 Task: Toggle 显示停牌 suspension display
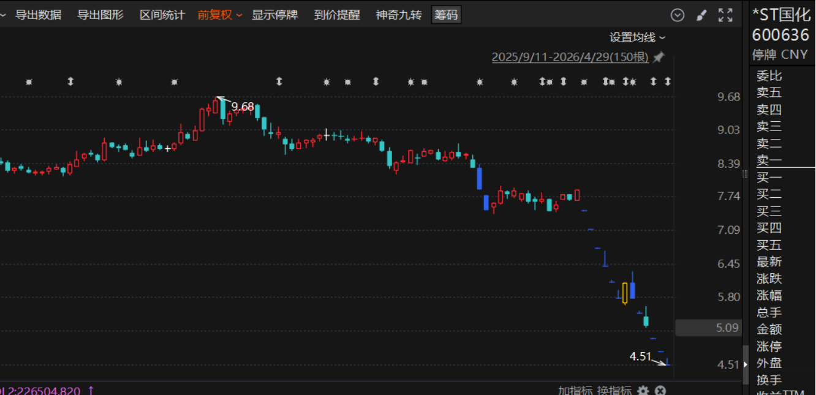[x=275, y=15]
